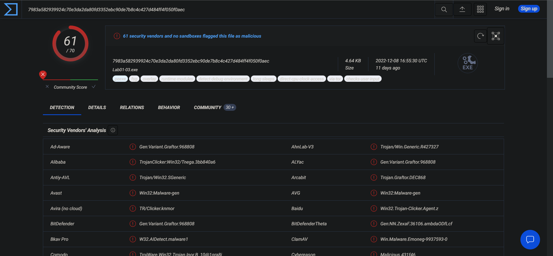This screenshot has height=256, width=553.
Task: Select the long-sleeps tag
Action: pos(264,79)
